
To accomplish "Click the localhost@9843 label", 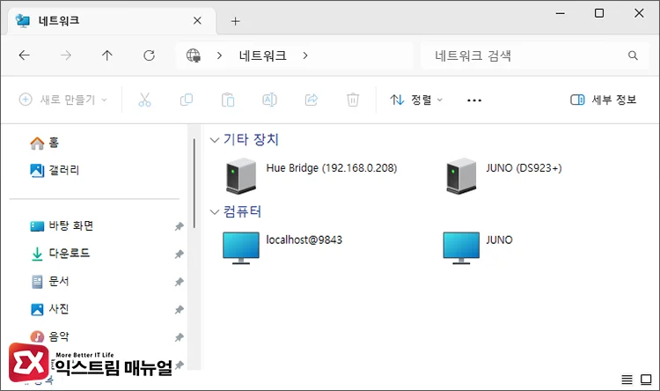I will pos(304,240).
